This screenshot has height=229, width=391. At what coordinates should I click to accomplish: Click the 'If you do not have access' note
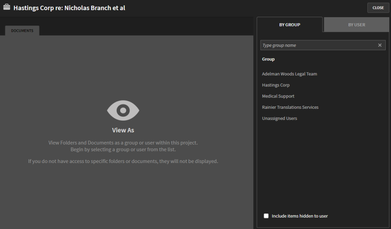123,161
